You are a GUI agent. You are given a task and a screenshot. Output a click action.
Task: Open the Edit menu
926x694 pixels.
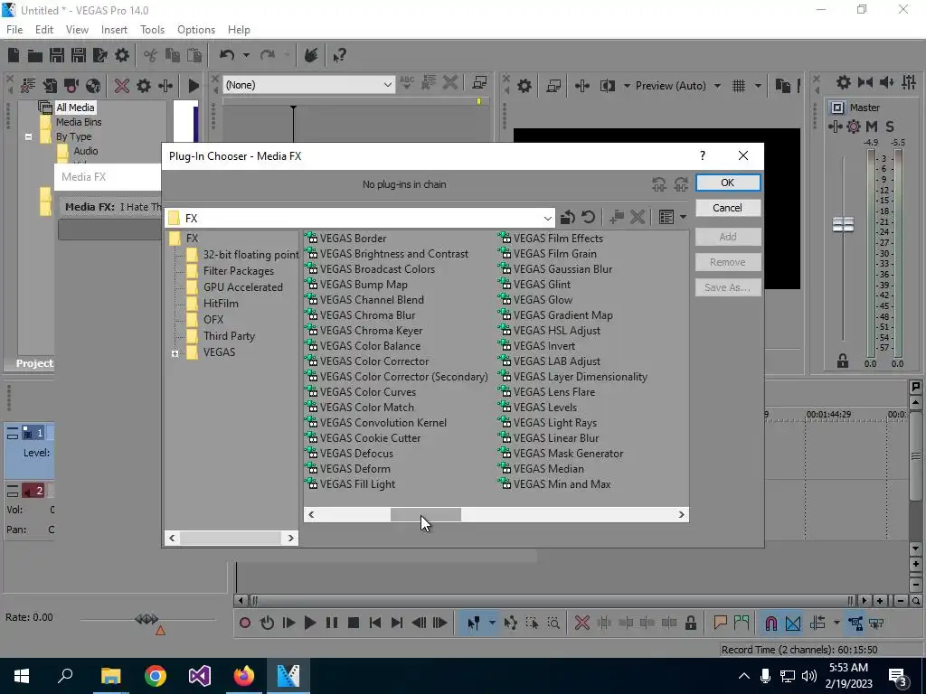(43, 30)
